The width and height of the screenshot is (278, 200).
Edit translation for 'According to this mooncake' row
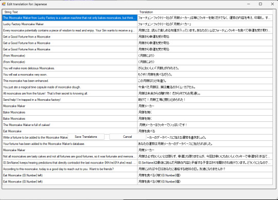(x=205, y=169)
